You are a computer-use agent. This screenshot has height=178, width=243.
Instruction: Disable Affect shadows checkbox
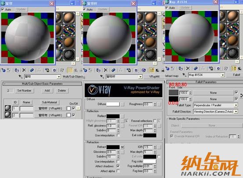coord(118,166)
